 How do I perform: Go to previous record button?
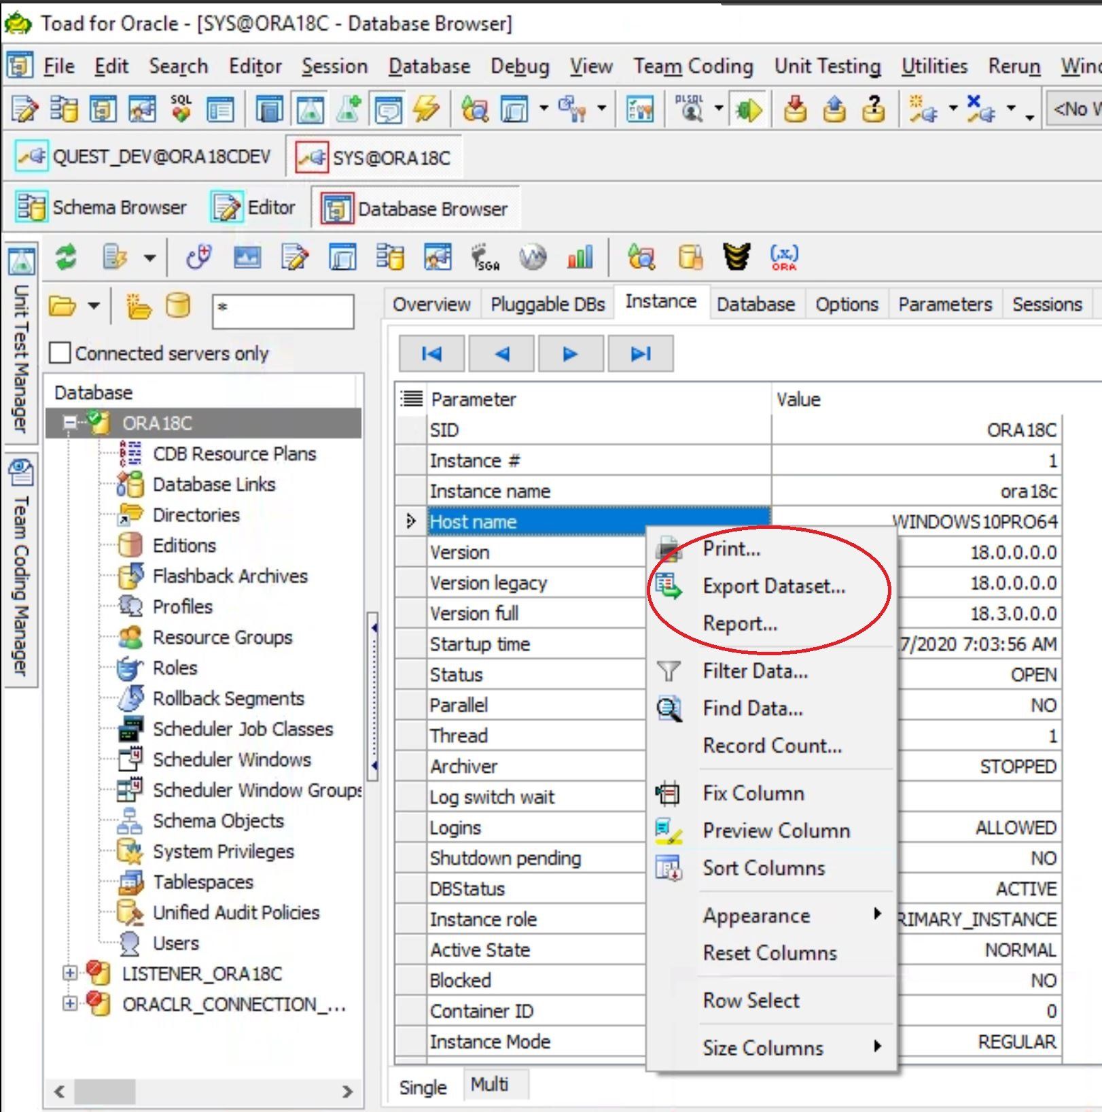pyautogui.click(x=501, y=353)
